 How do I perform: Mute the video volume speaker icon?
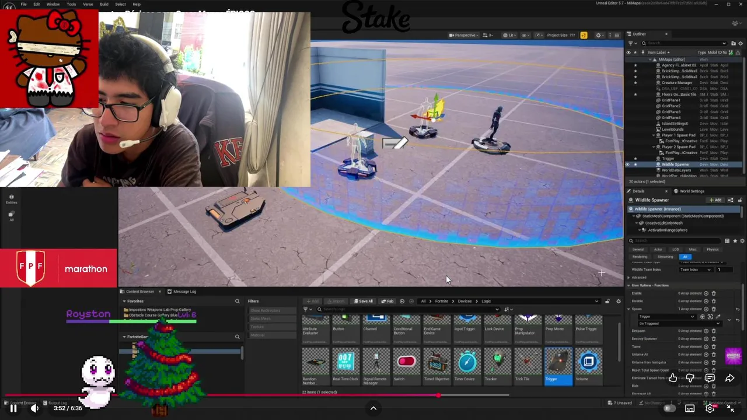pos(34,408)
